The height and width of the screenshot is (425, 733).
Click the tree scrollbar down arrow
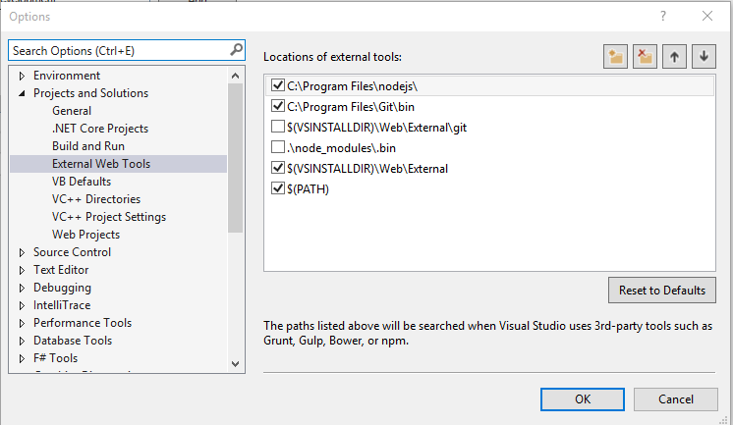235,363
